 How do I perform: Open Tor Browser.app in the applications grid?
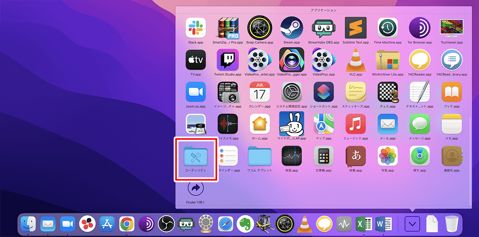420,28
